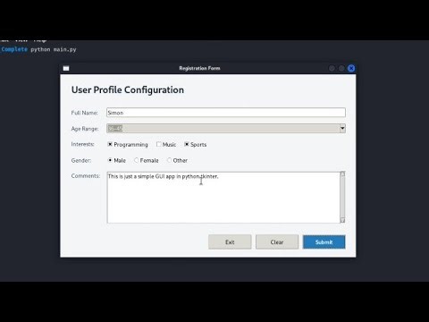Click the 'Interests:' label
The width and height of the screenshot is (429, 322).
[x=83, y=144]
